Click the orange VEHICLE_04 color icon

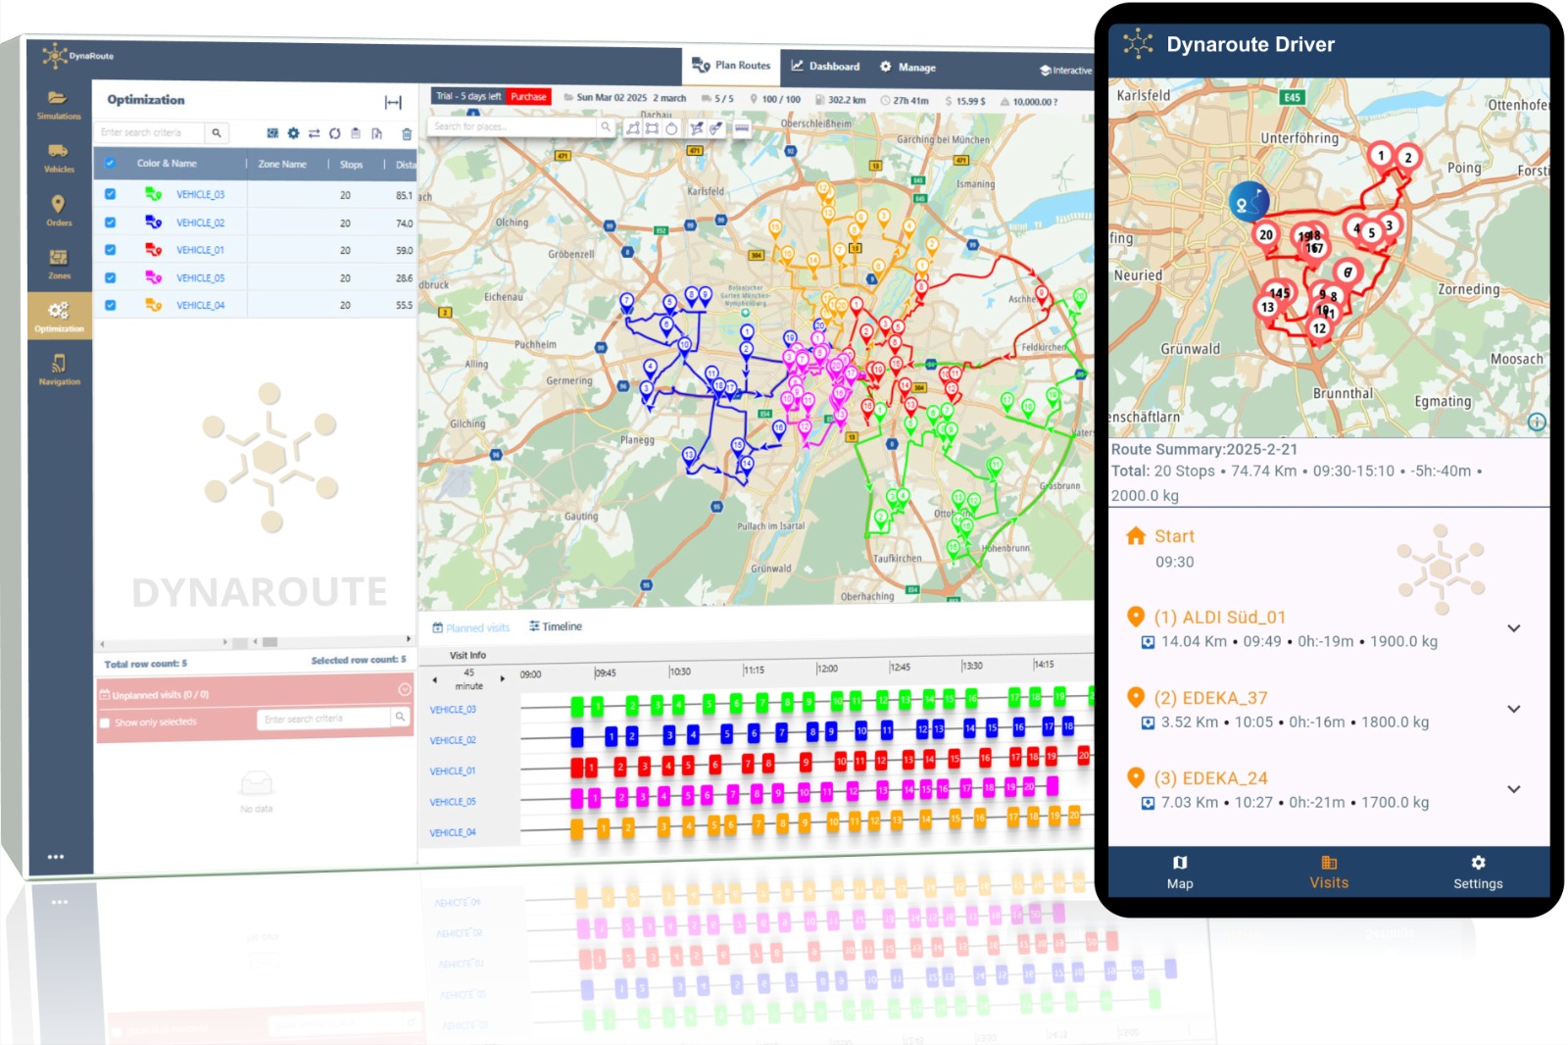(154, 305)
